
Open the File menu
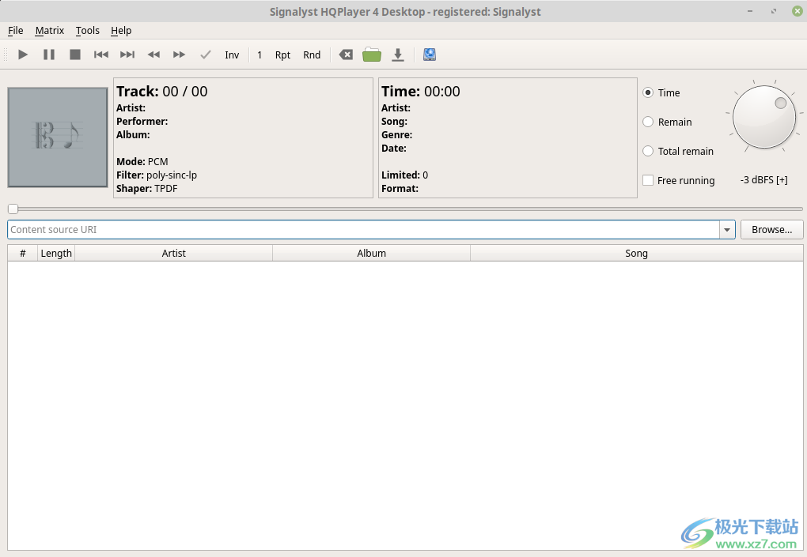click(x=16, y=30)
